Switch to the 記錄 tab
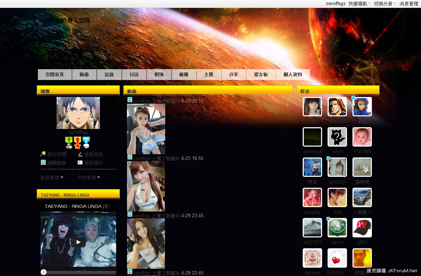Screen dimensions: 421x276 pyautogui.click(x=109, y=75)
